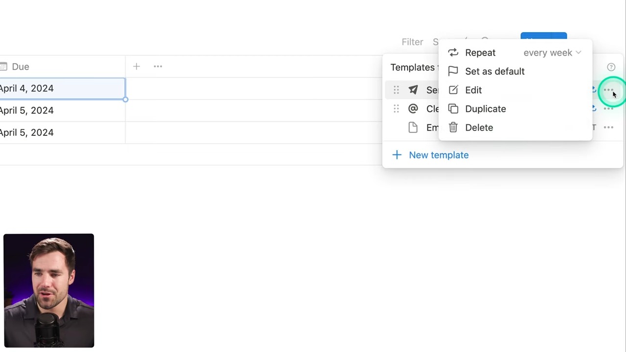Open the Filter option

(x=412, y=42)
